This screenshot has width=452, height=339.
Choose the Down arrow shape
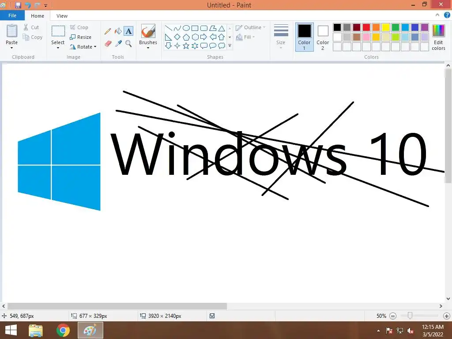pos(169,45)
